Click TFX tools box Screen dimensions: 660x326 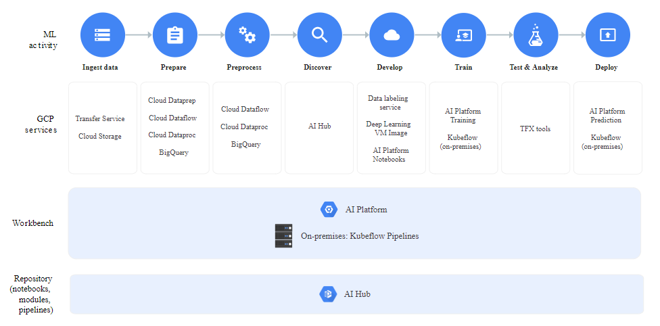[535, 129]
